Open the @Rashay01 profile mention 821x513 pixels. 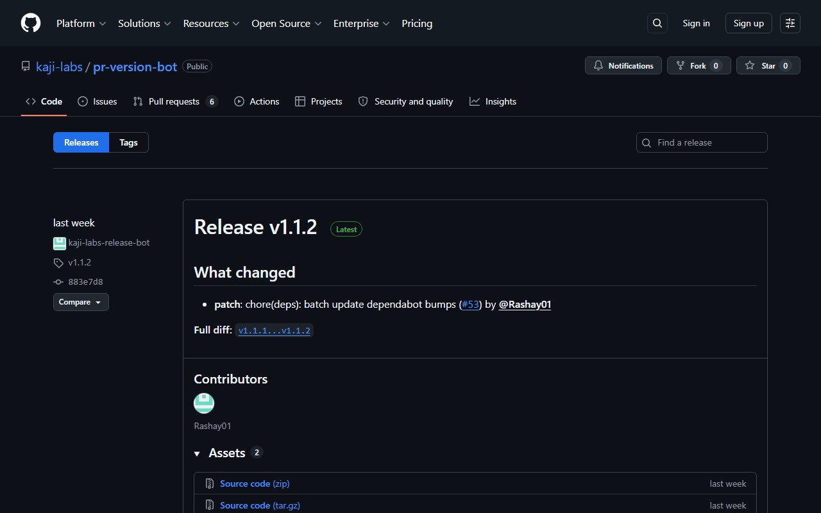525,305
